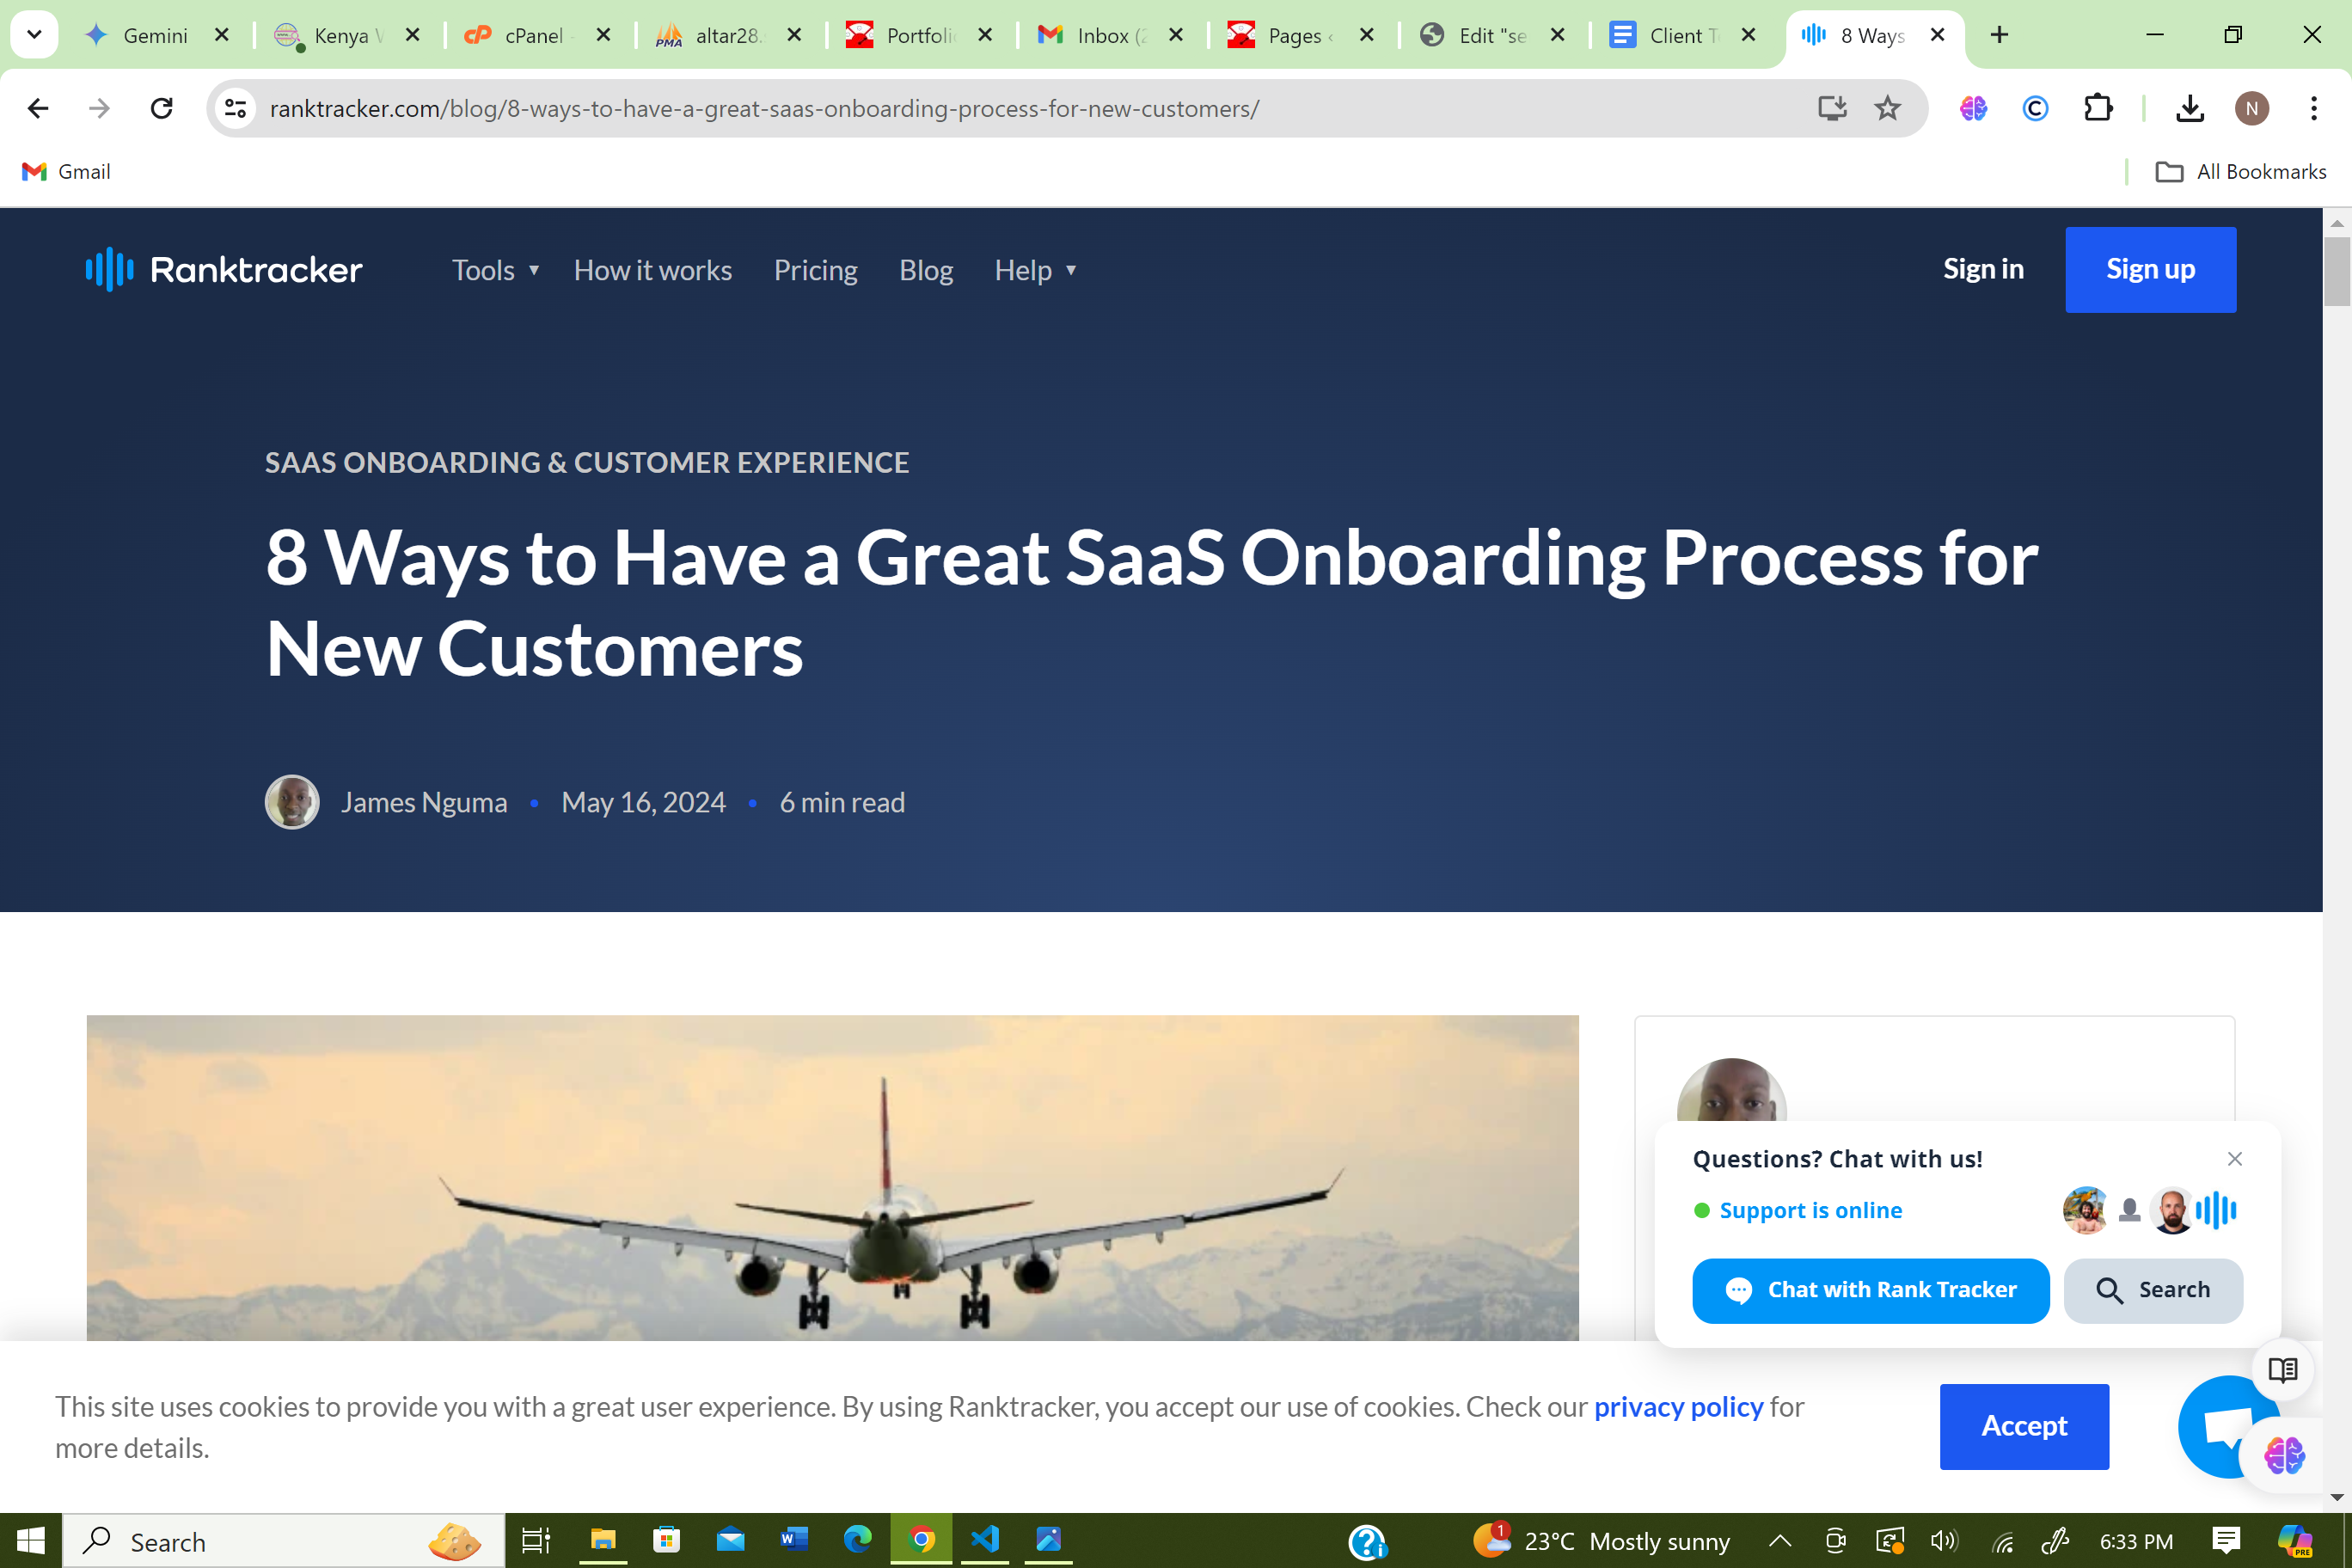Click the floating brain assistant icon
This screenshot has height=1568, width=2352.
click(x=2284, y=1456)
